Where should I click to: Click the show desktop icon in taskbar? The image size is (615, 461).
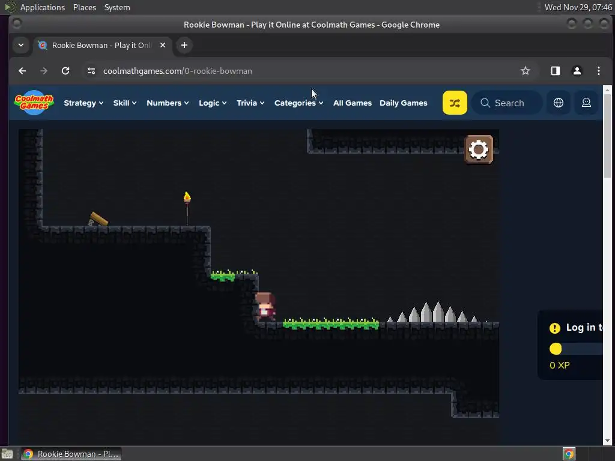pos(7,454)
